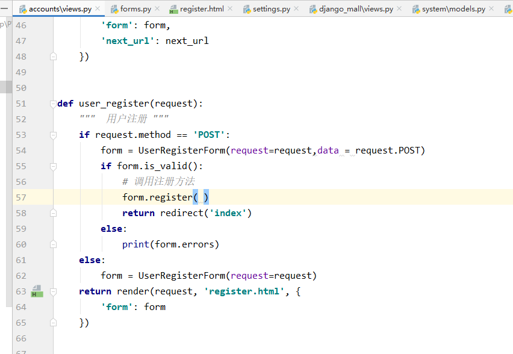Click form.is_valid() on line 55

click(x=157, y=166)
